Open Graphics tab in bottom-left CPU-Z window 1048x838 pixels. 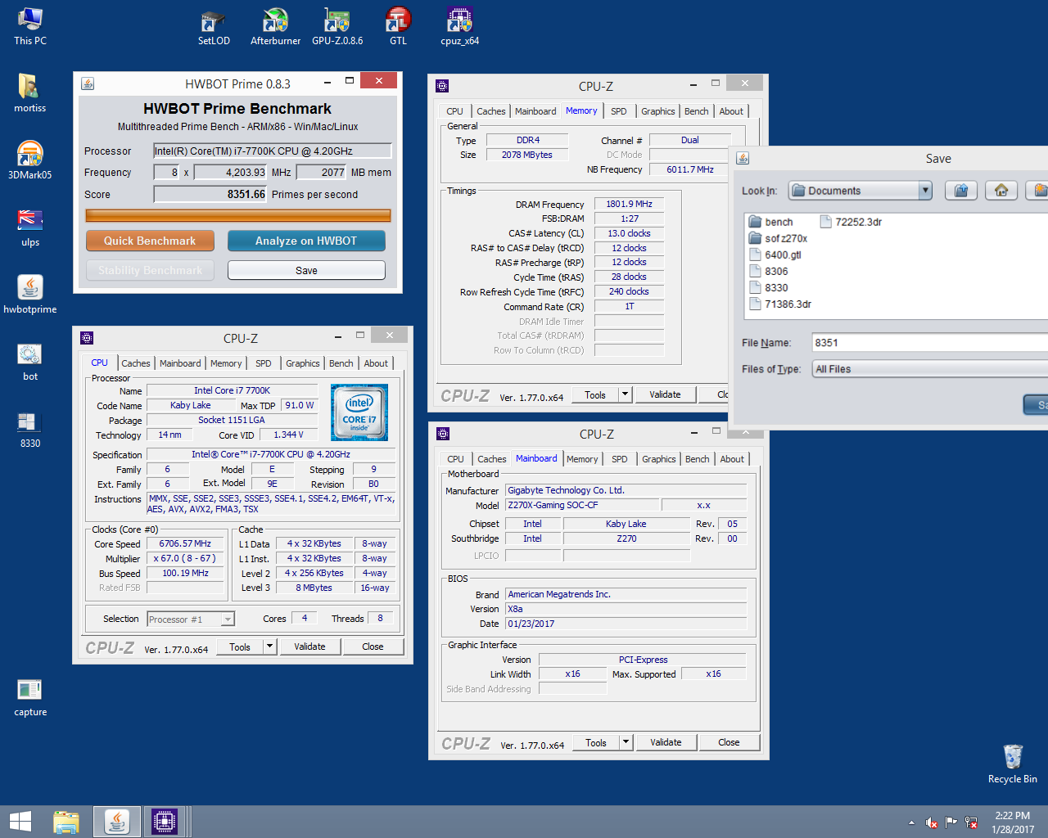coord(303,363)
